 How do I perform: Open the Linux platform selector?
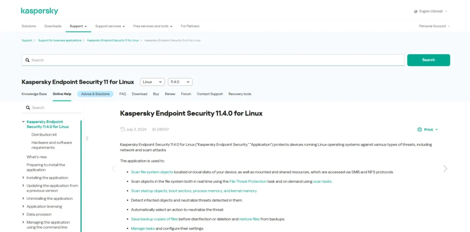[152, 82]
